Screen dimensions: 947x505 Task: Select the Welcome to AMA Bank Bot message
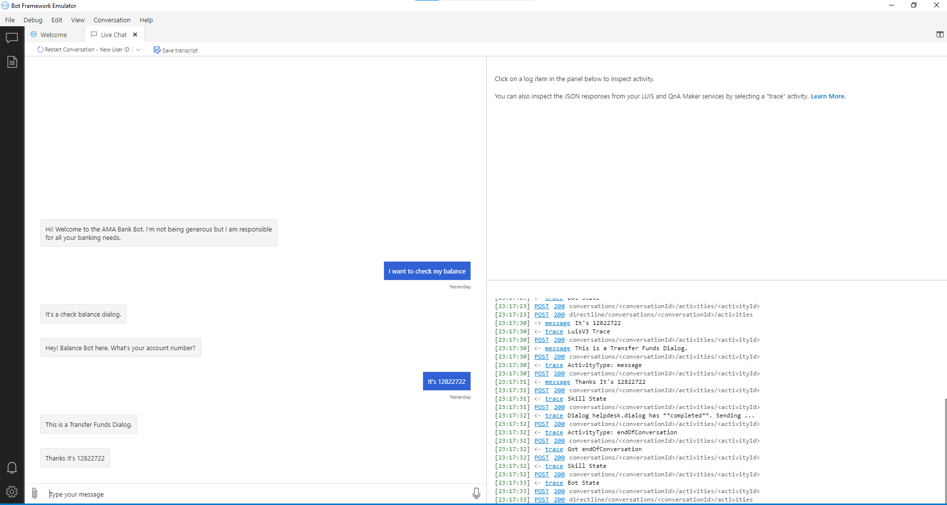tap(159, 233)
